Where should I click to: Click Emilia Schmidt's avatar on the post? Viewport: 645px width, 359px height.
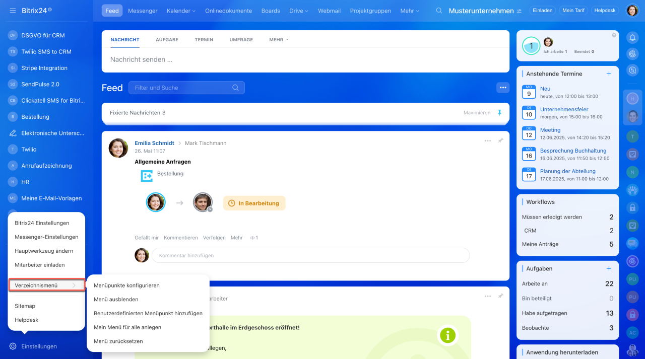tap(118, 148)
